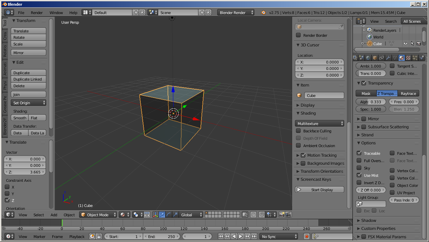
Task: Click the Blender logo in info header
Action: pos(263,12)
